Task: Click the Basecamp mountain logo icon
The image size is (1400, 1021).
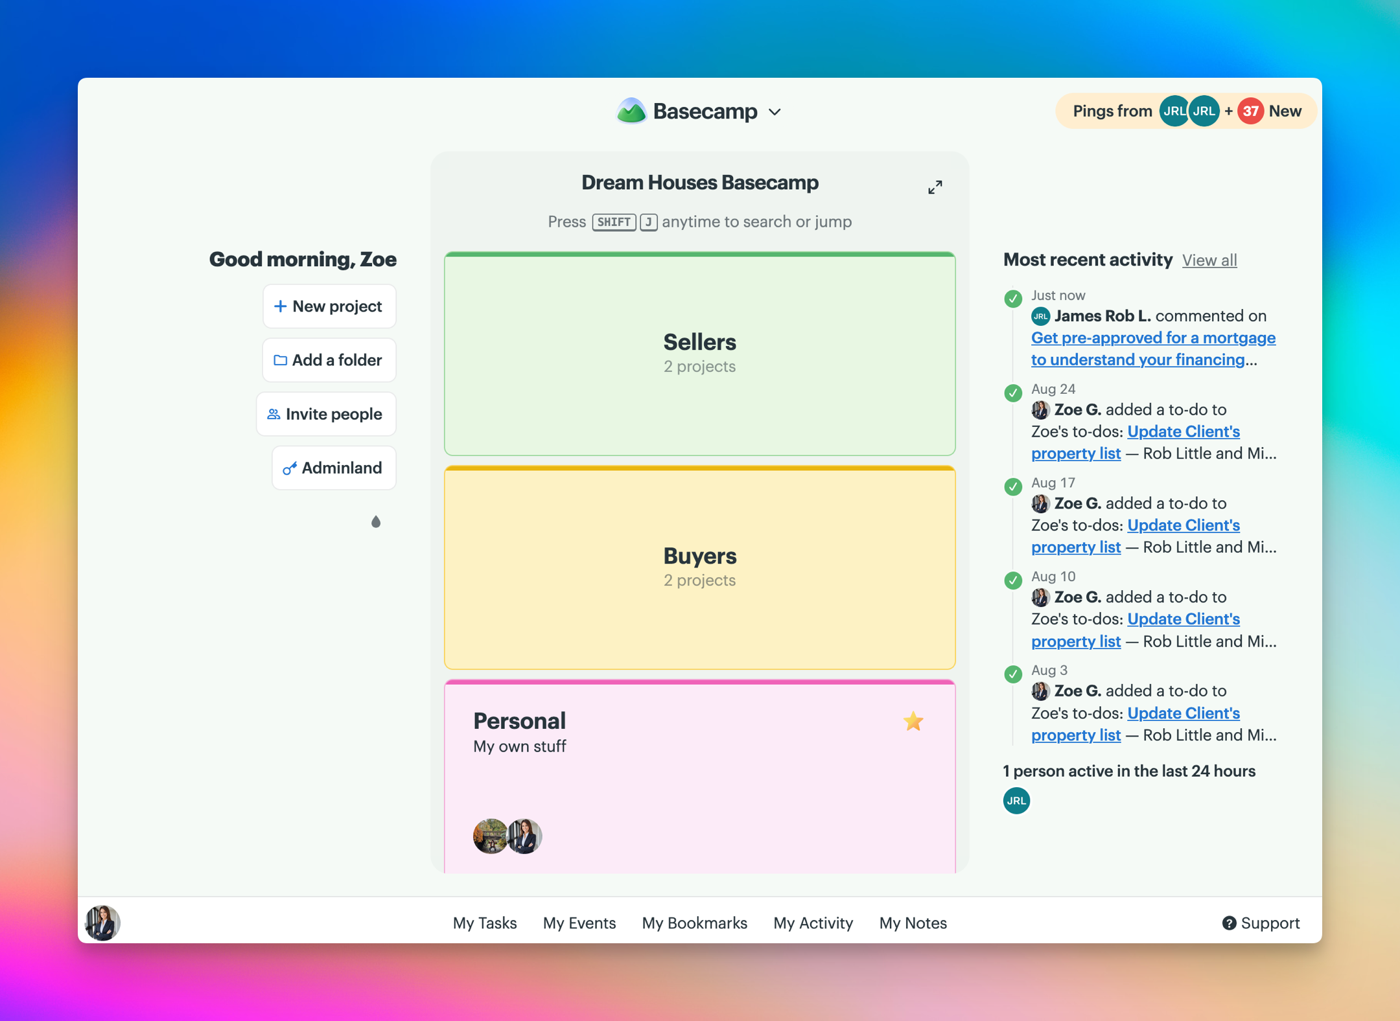Action: [631, 111]
